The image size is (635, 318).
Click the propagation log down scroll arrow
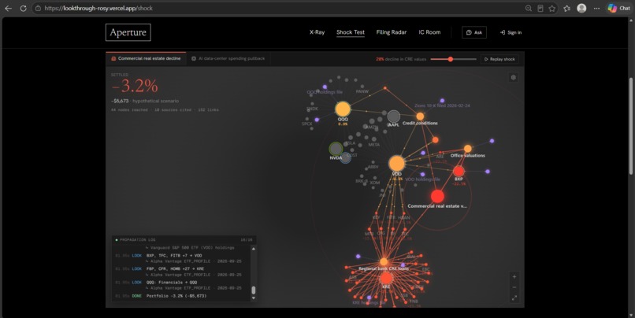(x=254, y=298)
